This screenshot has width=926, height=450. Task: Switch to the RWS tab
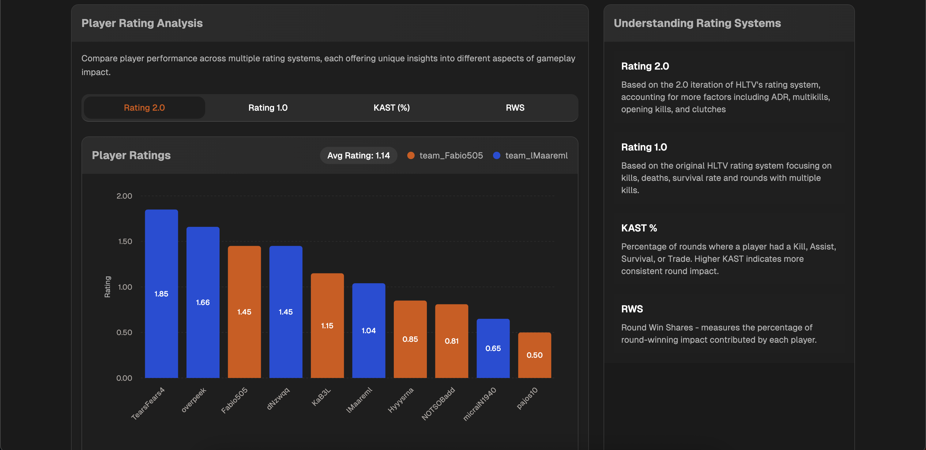point(515,108)
